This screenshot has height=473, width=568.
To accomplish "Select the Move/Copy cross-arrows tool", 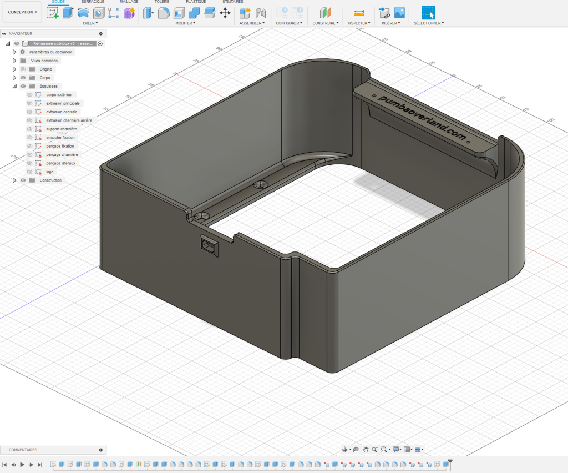I will coord(225,13).
